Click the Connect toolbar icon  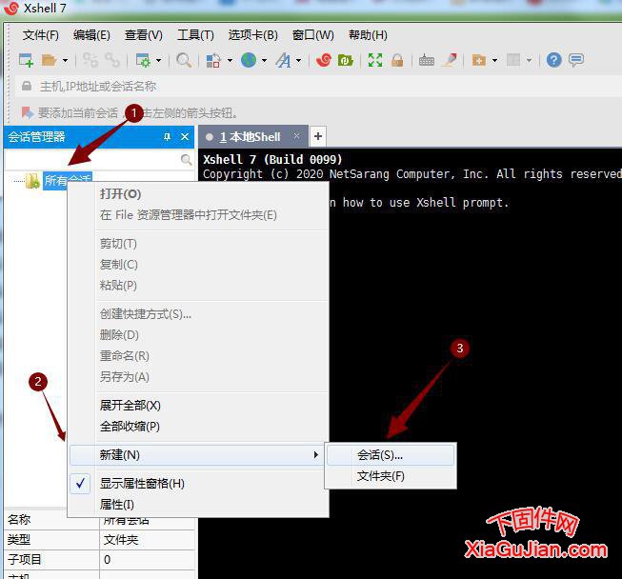point(90,60)
